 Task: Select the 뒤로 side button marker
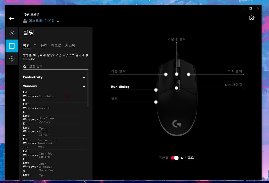(x=156, y=102)
